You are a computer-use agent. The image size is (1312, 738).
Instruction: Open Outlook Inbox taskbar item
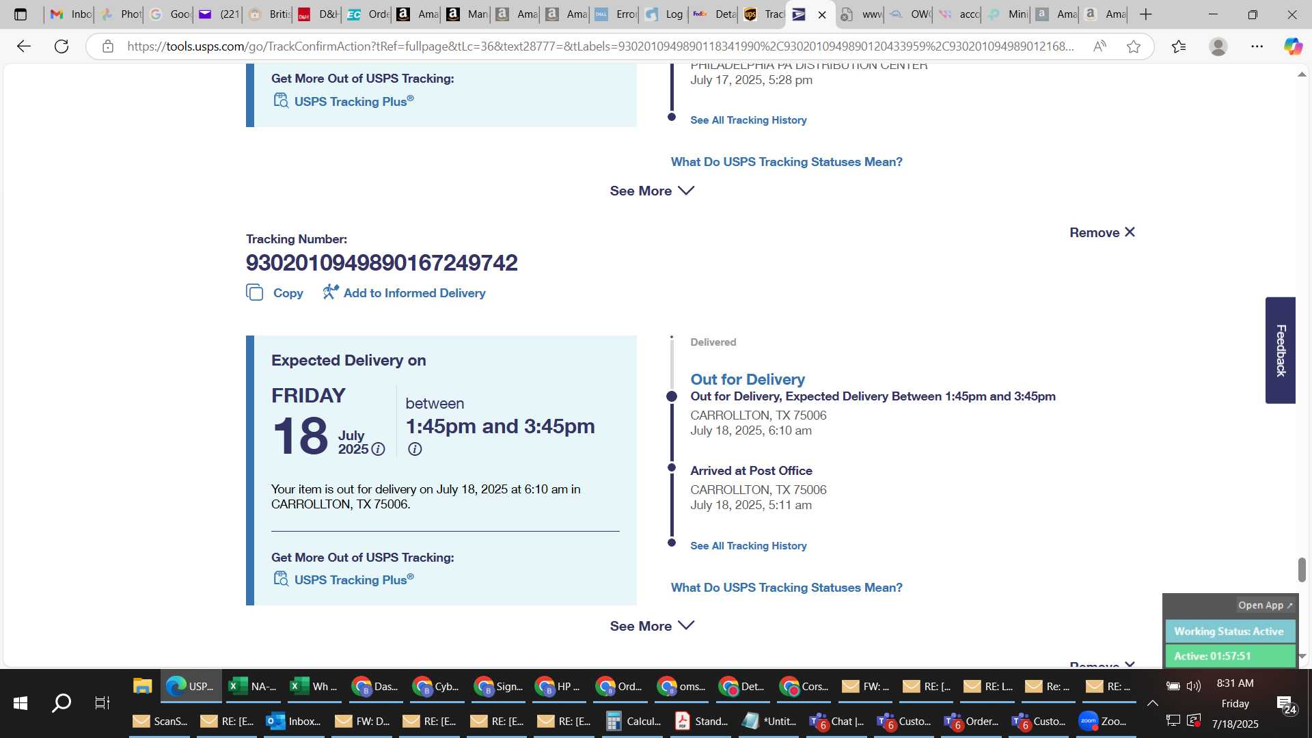click(x=294, y=721)
